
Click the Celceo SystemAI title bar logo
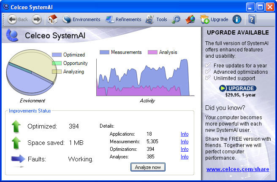point(6,7)
